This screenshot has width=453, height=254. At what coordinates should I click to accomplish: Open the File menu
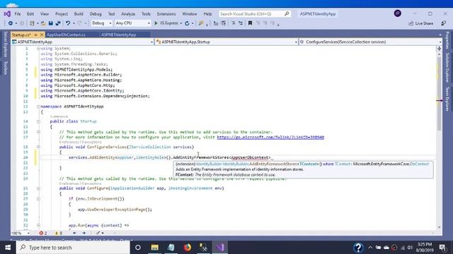18,14
